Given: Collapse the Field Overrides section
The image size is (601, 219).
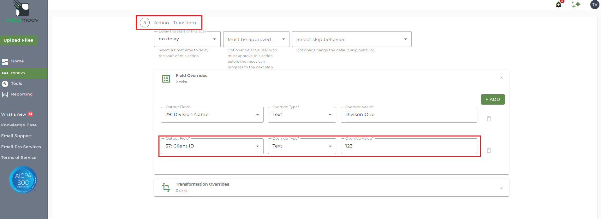Looking at the screenshot, I should coord(501,78).
